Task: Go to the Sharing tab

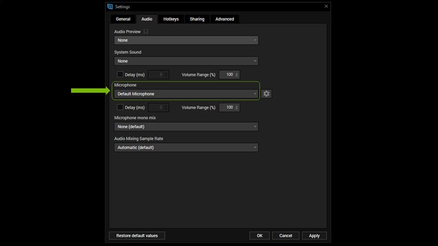Action: point(197,19)
